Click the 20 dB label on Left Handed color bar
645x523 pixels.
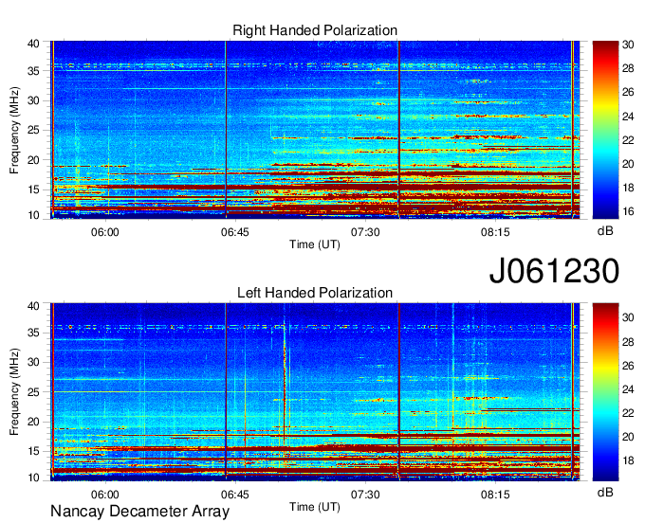(628, 437)
